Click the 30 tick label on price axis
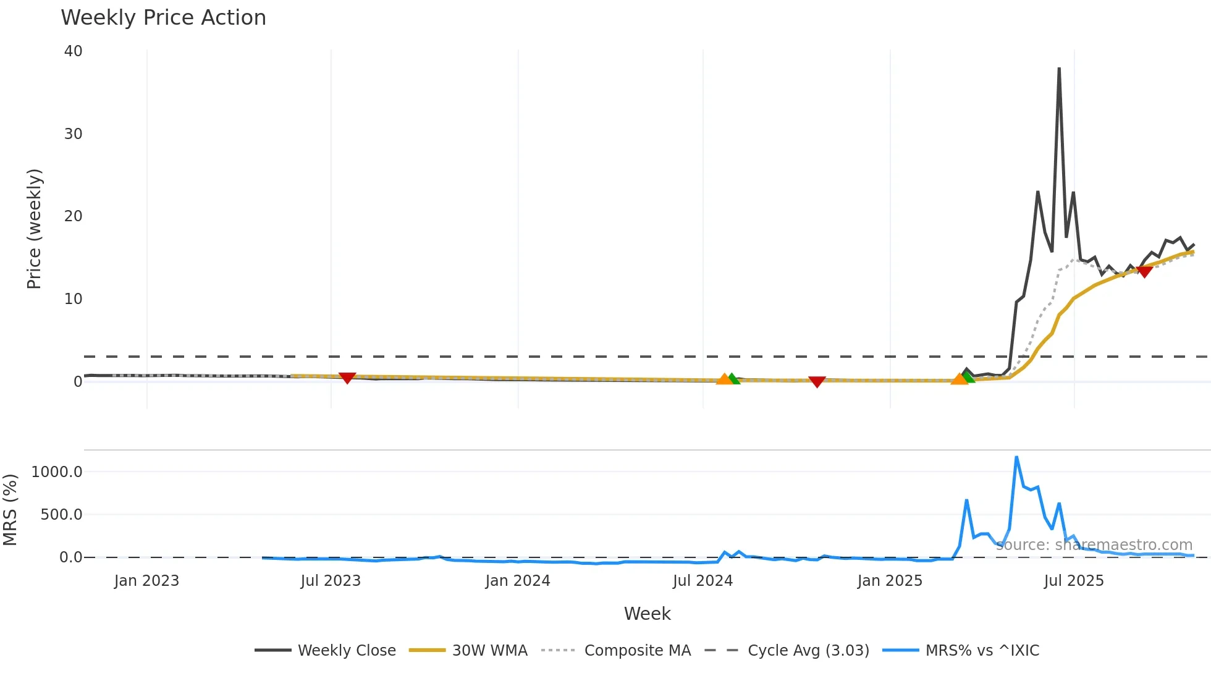The width and height of the screenshot is (1211, 681). tap(73, 134)
